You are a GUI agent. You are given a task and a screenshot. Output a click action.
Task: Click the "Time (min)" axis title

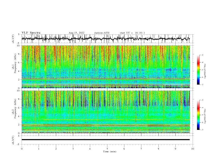pos(110,151)
